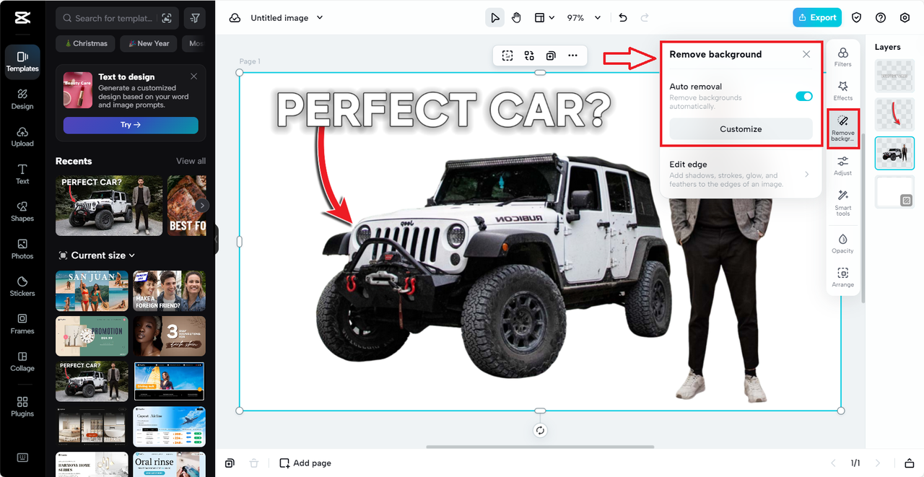The width and height of the screenshot is (924, 477).
Task: Open the Templates sidebar tab
Action: coord(22,61)
